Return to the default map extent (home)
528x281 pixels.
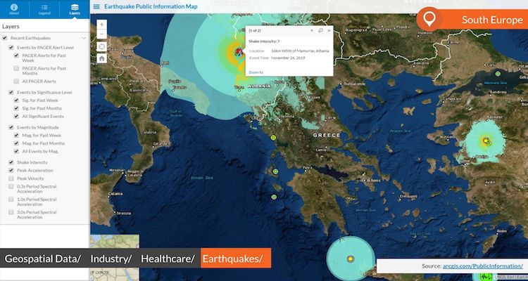(x=101, y=58)
